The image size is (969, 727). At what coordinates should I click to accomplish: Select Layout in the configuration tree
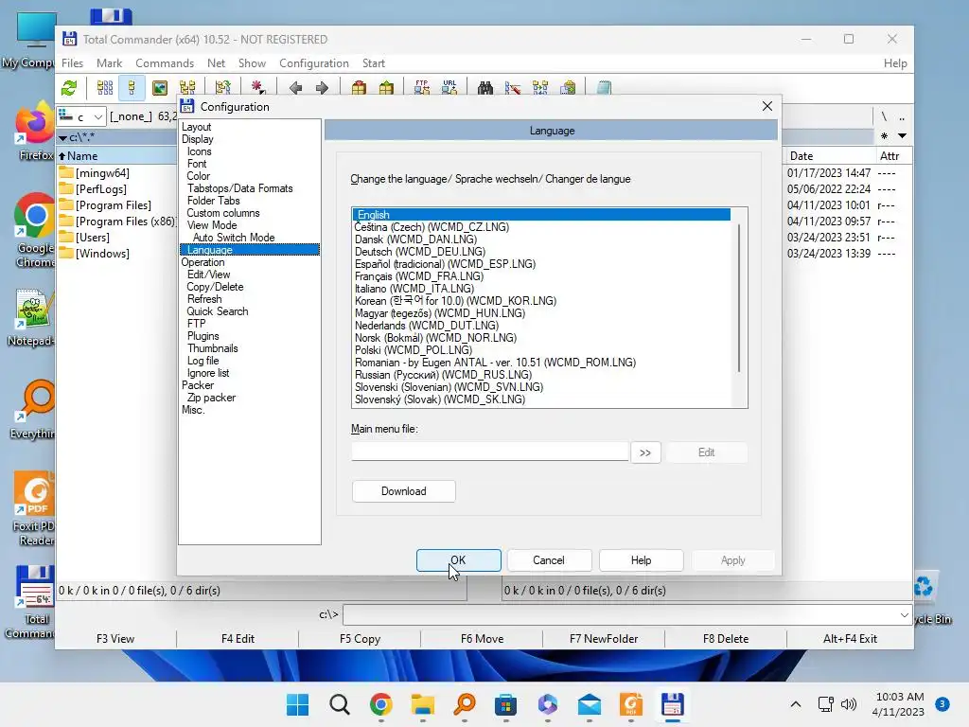point(197,127)
